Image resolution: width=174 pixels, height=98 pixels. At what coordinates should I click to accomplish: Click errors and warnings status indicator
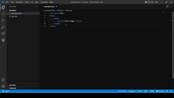point(5,91)
